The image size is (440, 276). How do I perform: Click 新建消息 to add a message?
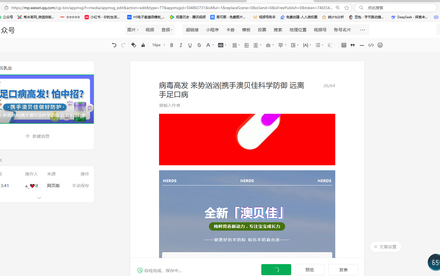37,136
